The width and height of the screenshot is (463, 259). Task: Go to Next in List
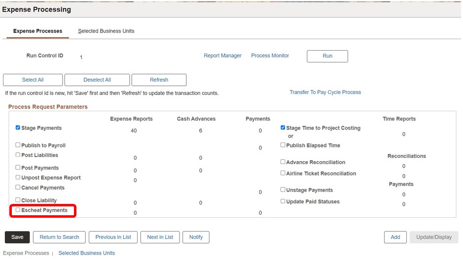160,237
